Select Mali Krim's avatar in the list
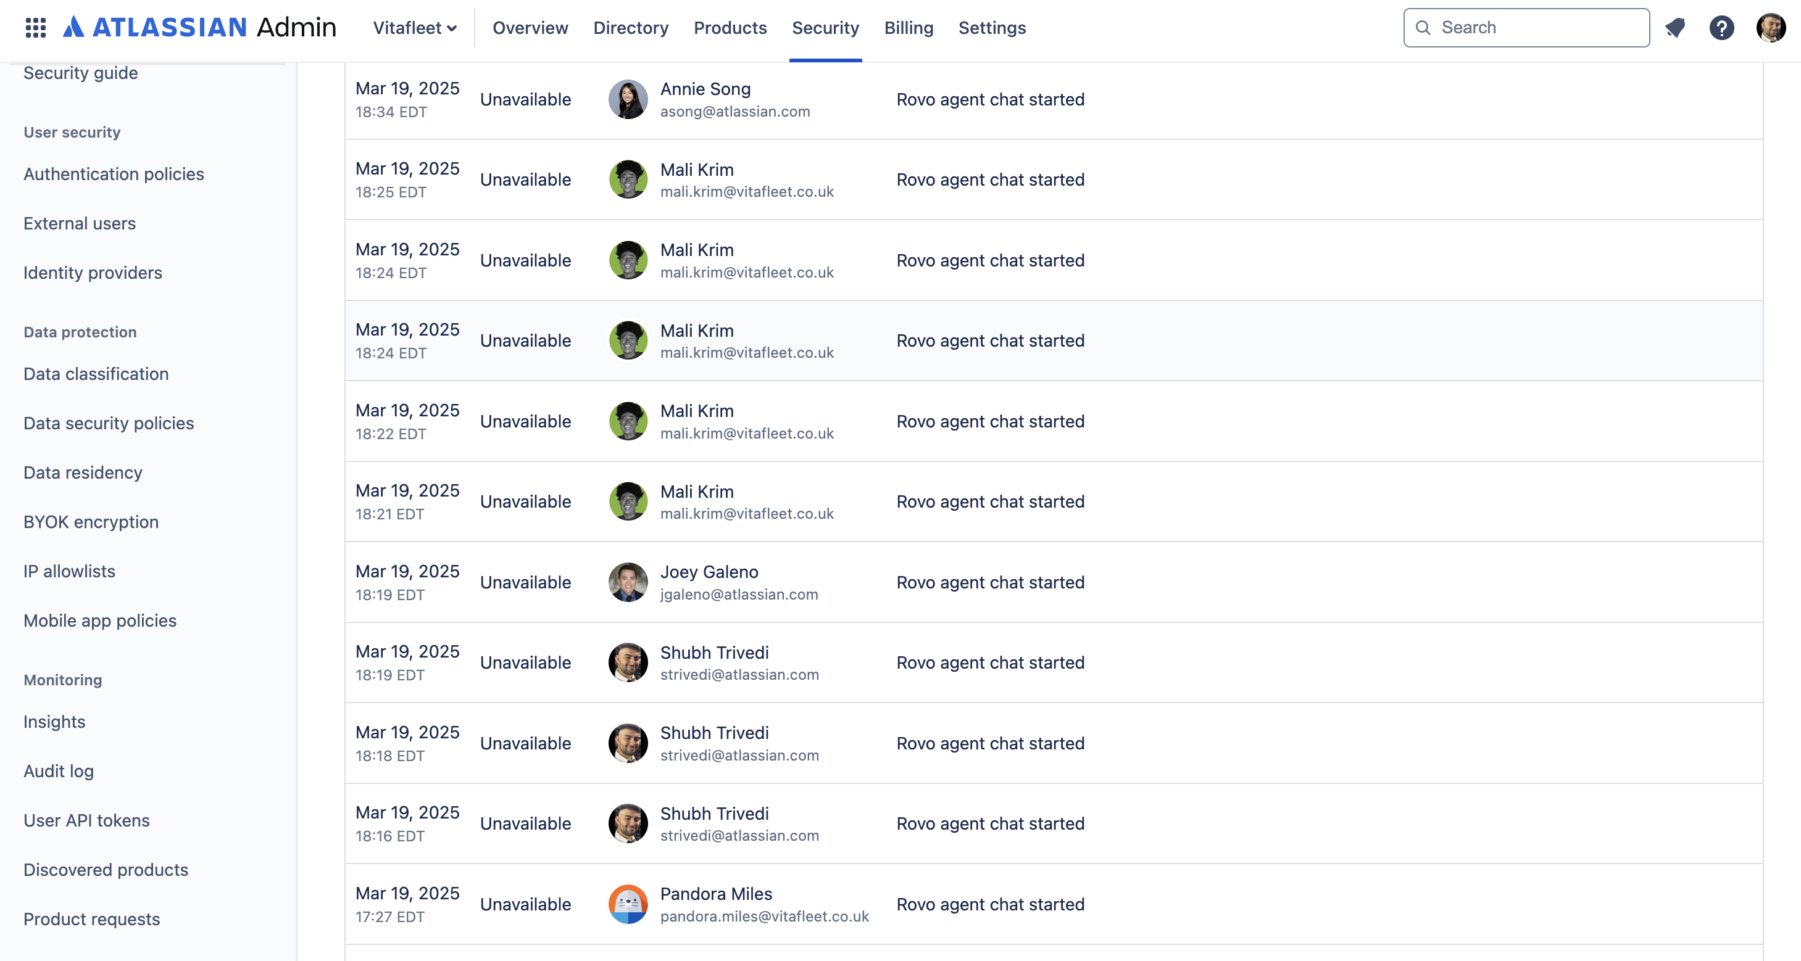1801x961 pixels. (x=627, y=179)
